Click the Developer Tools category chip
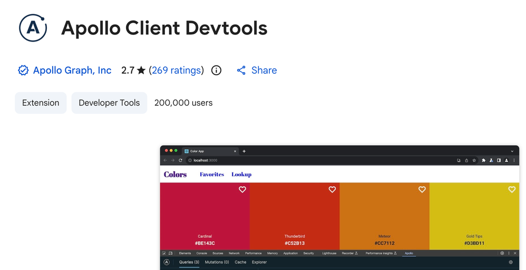This screenshot has height=270, width=526. click(x=109, y=103)
